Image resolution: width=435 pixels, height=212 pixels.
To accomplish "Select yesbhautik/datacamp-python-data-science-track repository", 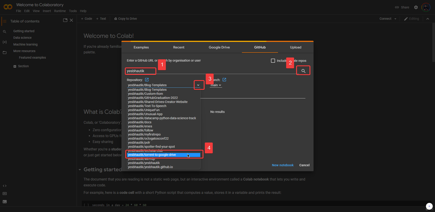I will tap(164, 118).
